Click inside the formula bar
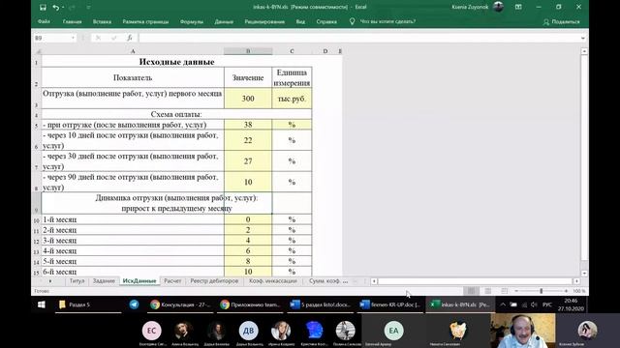Image resolution: width=620 pixels, height=348 pixels. coord(359,38)
